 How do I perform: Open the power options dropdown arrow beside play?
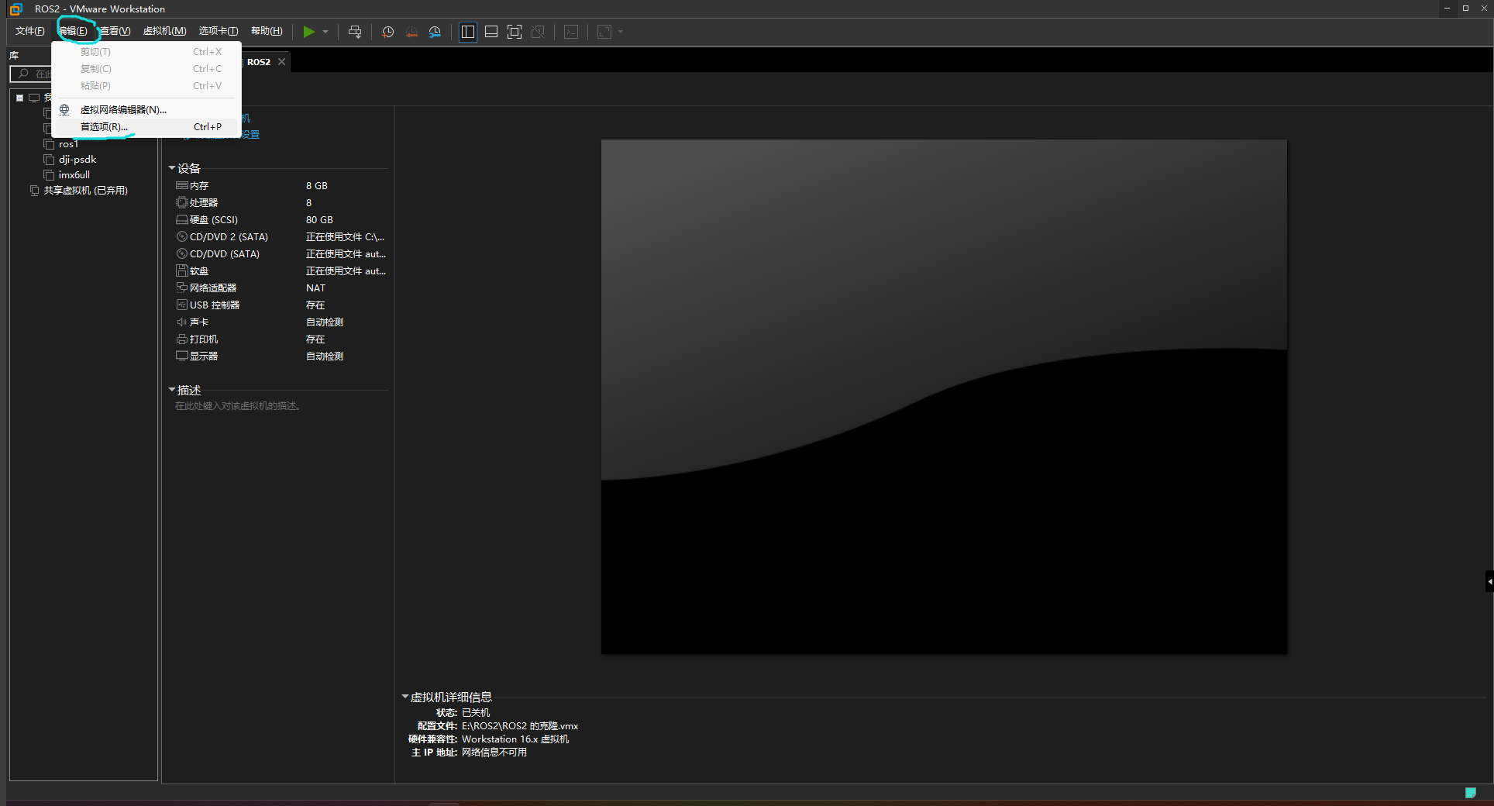coord(325,32)
